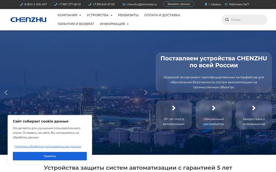This screenshot has height=172, width=276.
Task: Click Устройства защиты систем автоматизации heading
Action: click(138, 168)
